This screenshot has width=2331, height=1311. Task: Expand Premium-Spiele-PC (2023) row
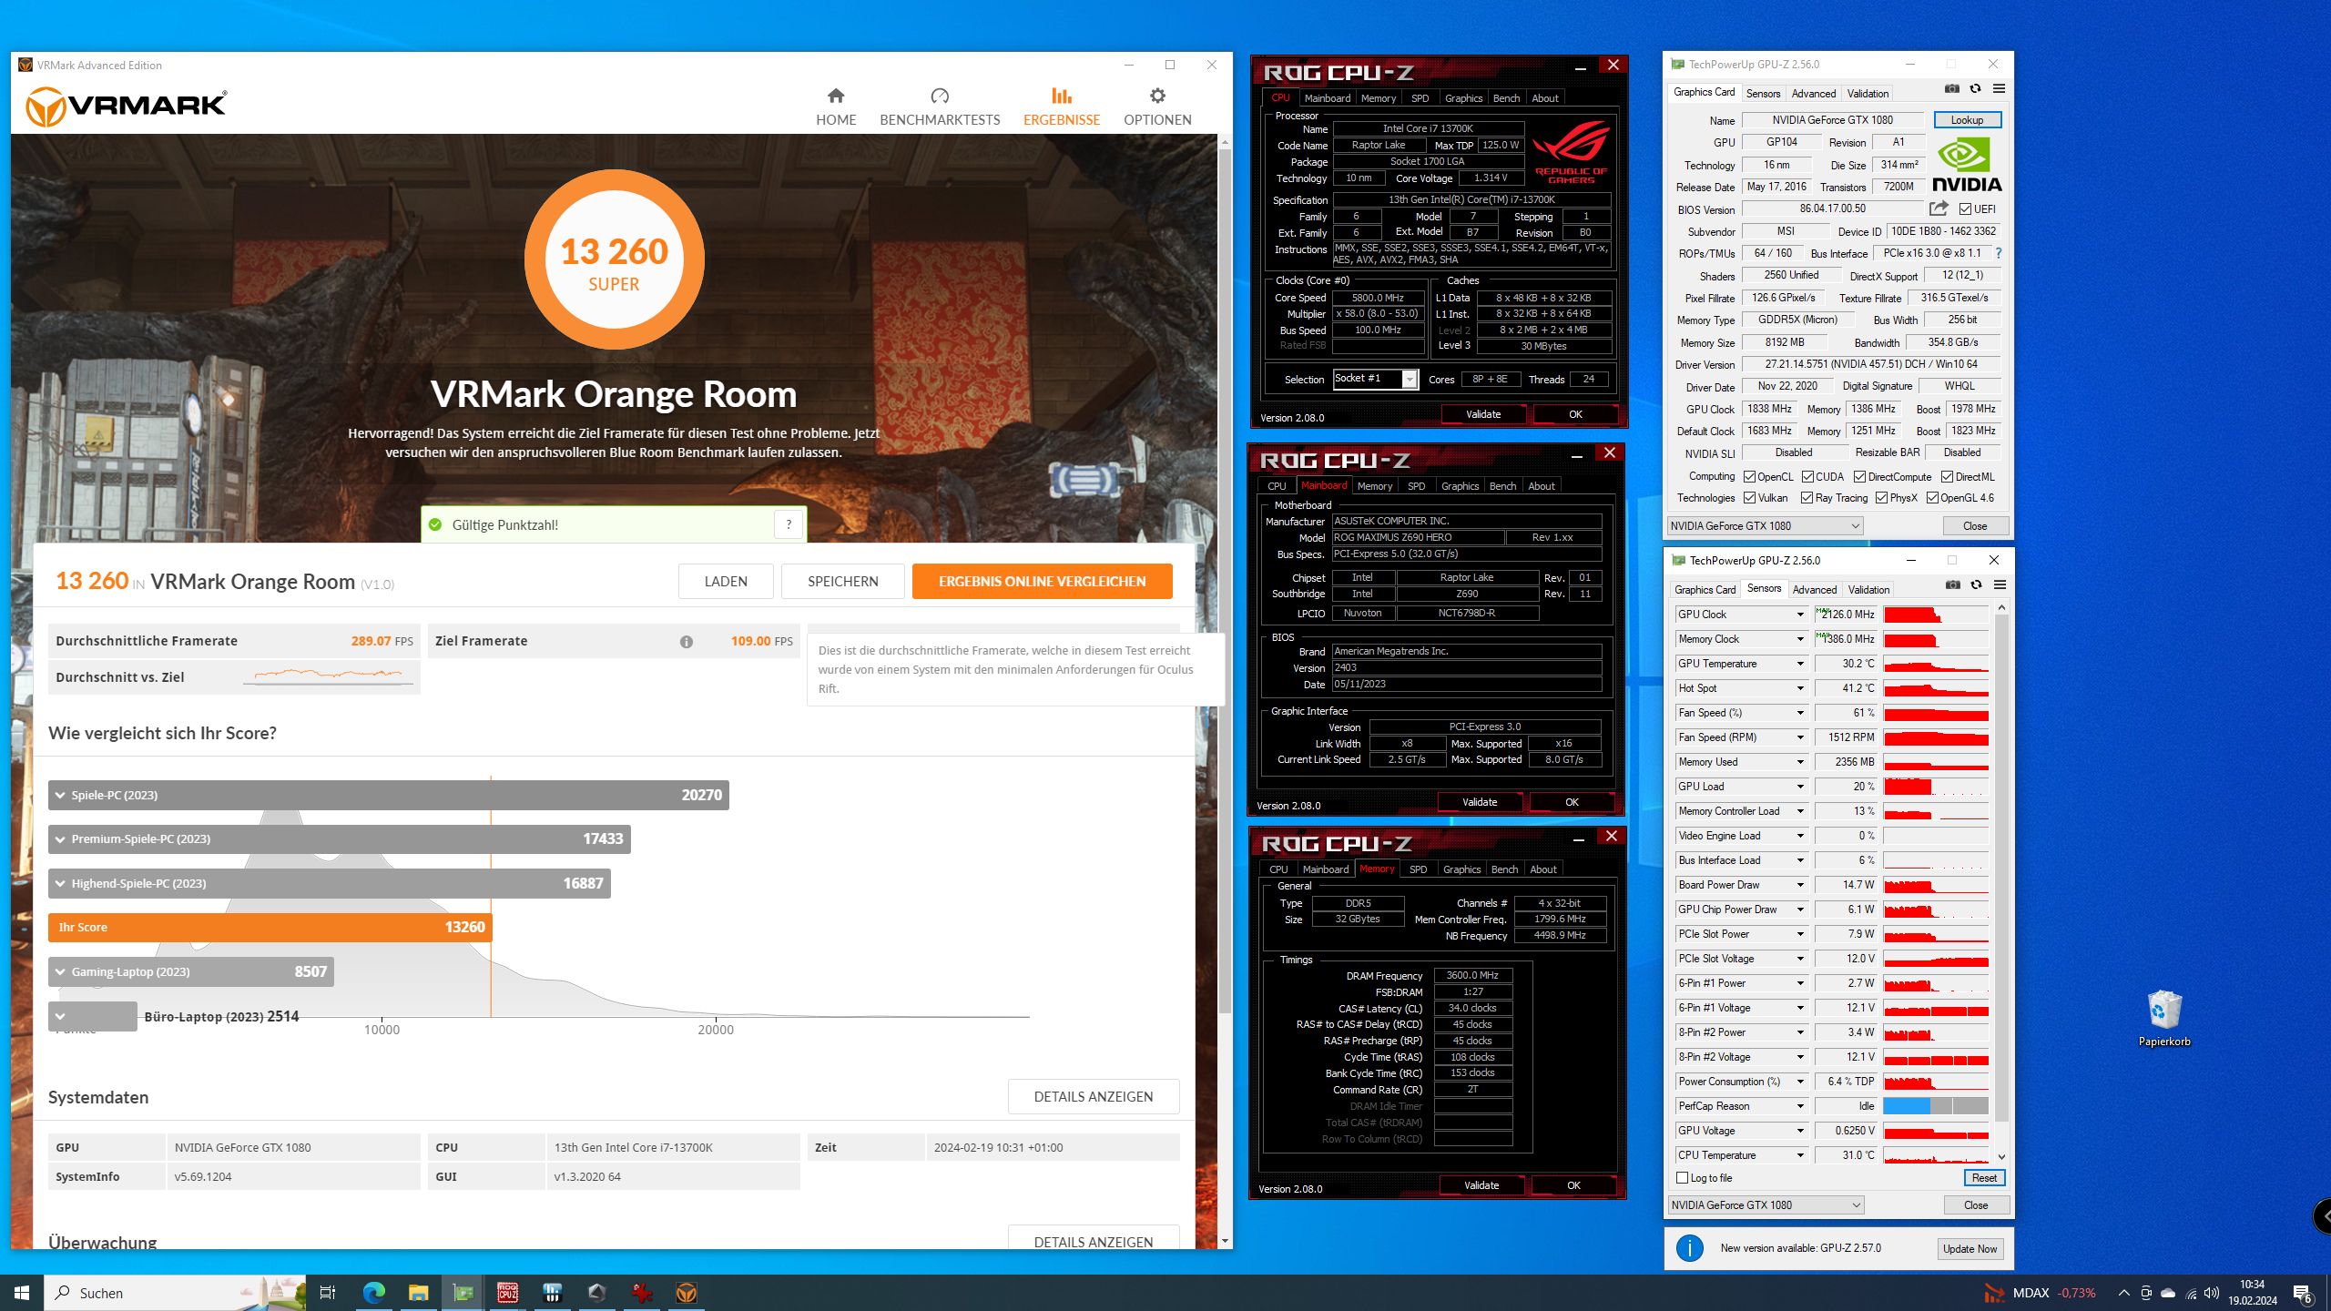coord(340,838)
